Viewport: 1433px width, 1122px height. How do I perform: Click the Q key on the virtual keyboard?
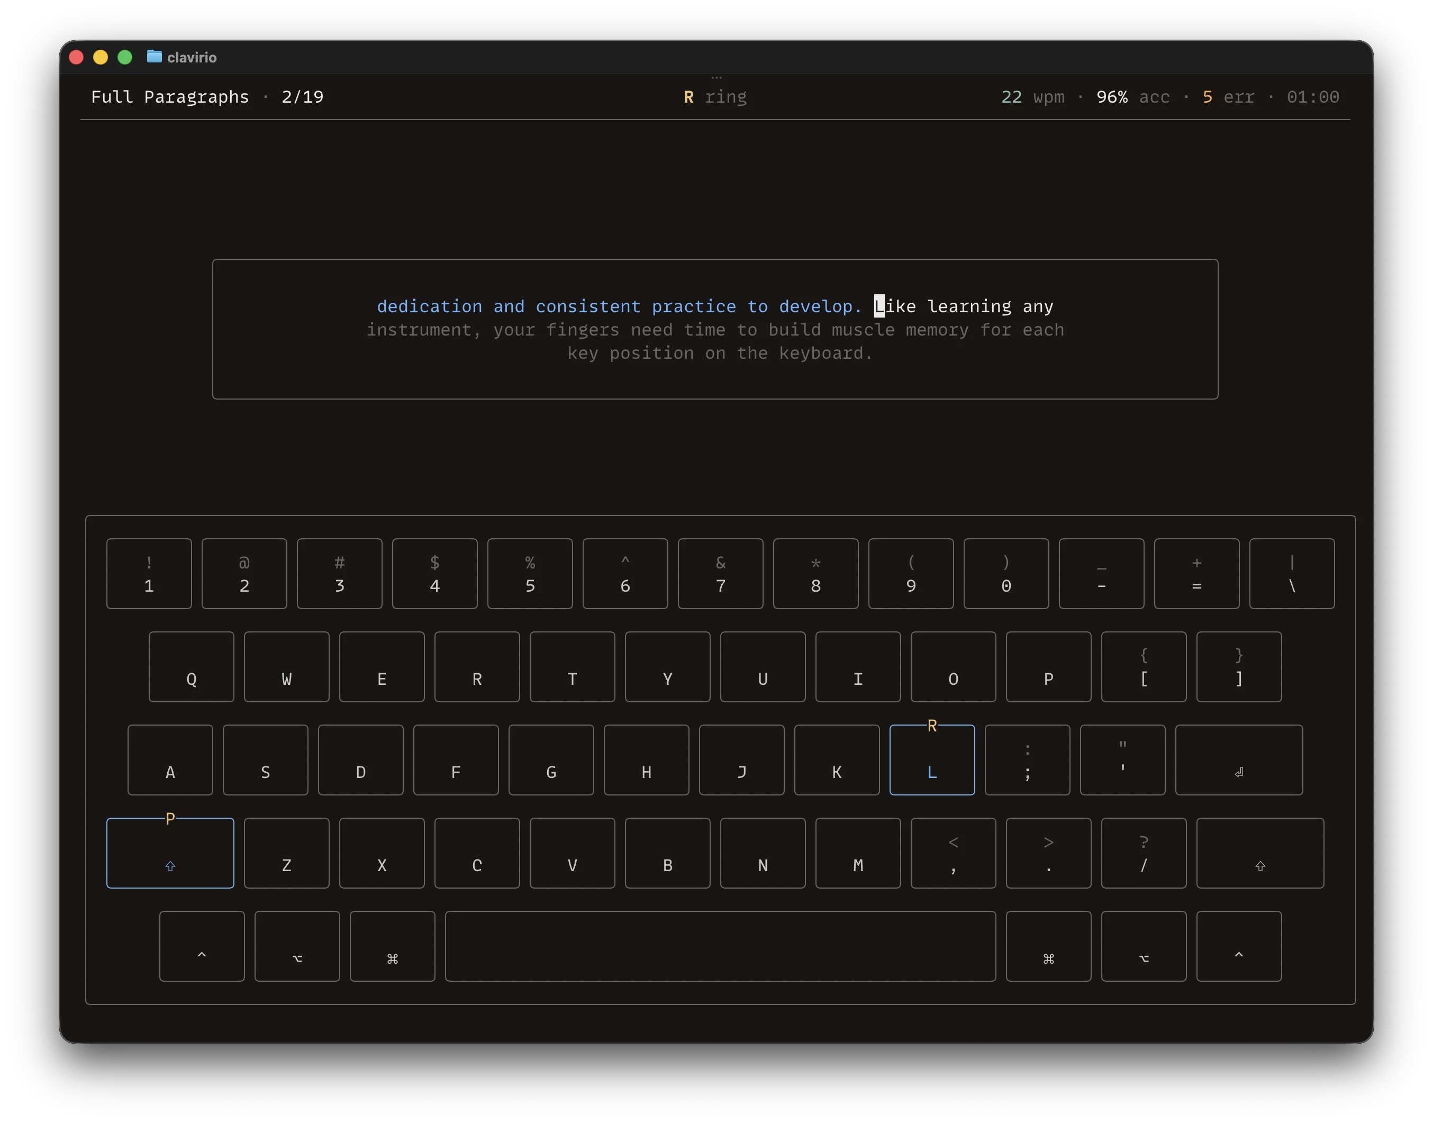[x=191, y=667]
